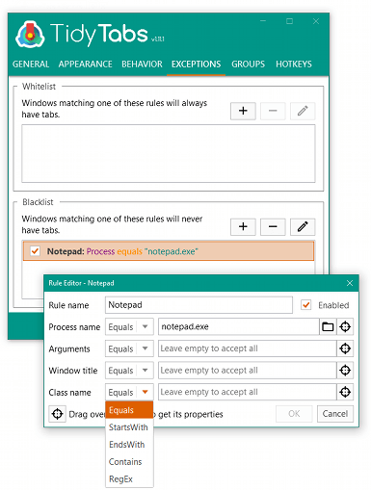This screenshot has width=371, height=490.
Task: Select the Exceptions tab
Action: [196, 64]
